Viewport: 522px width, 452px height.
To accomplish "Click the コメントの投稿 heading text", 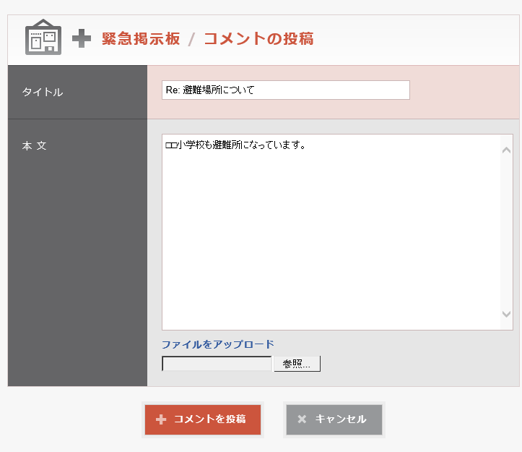I will tap(258, 39).
